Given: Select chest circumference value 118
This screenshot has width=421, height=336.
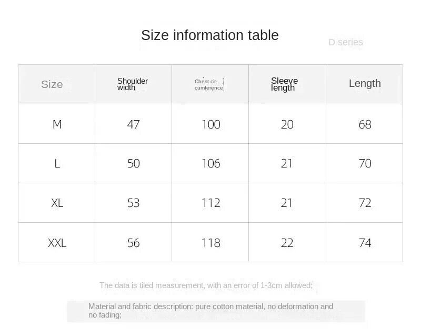Looking at the screenshot, I should (x=210, y=243).
